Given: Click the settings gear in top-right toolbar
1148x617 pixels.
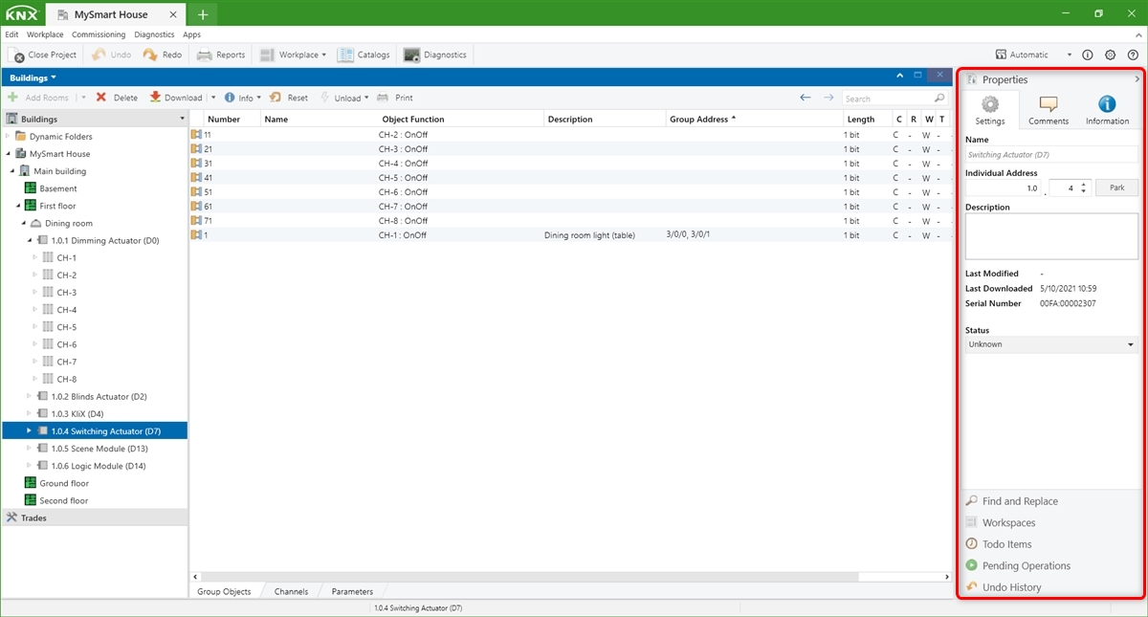Looking at the screenshot, I should 1110,55.
